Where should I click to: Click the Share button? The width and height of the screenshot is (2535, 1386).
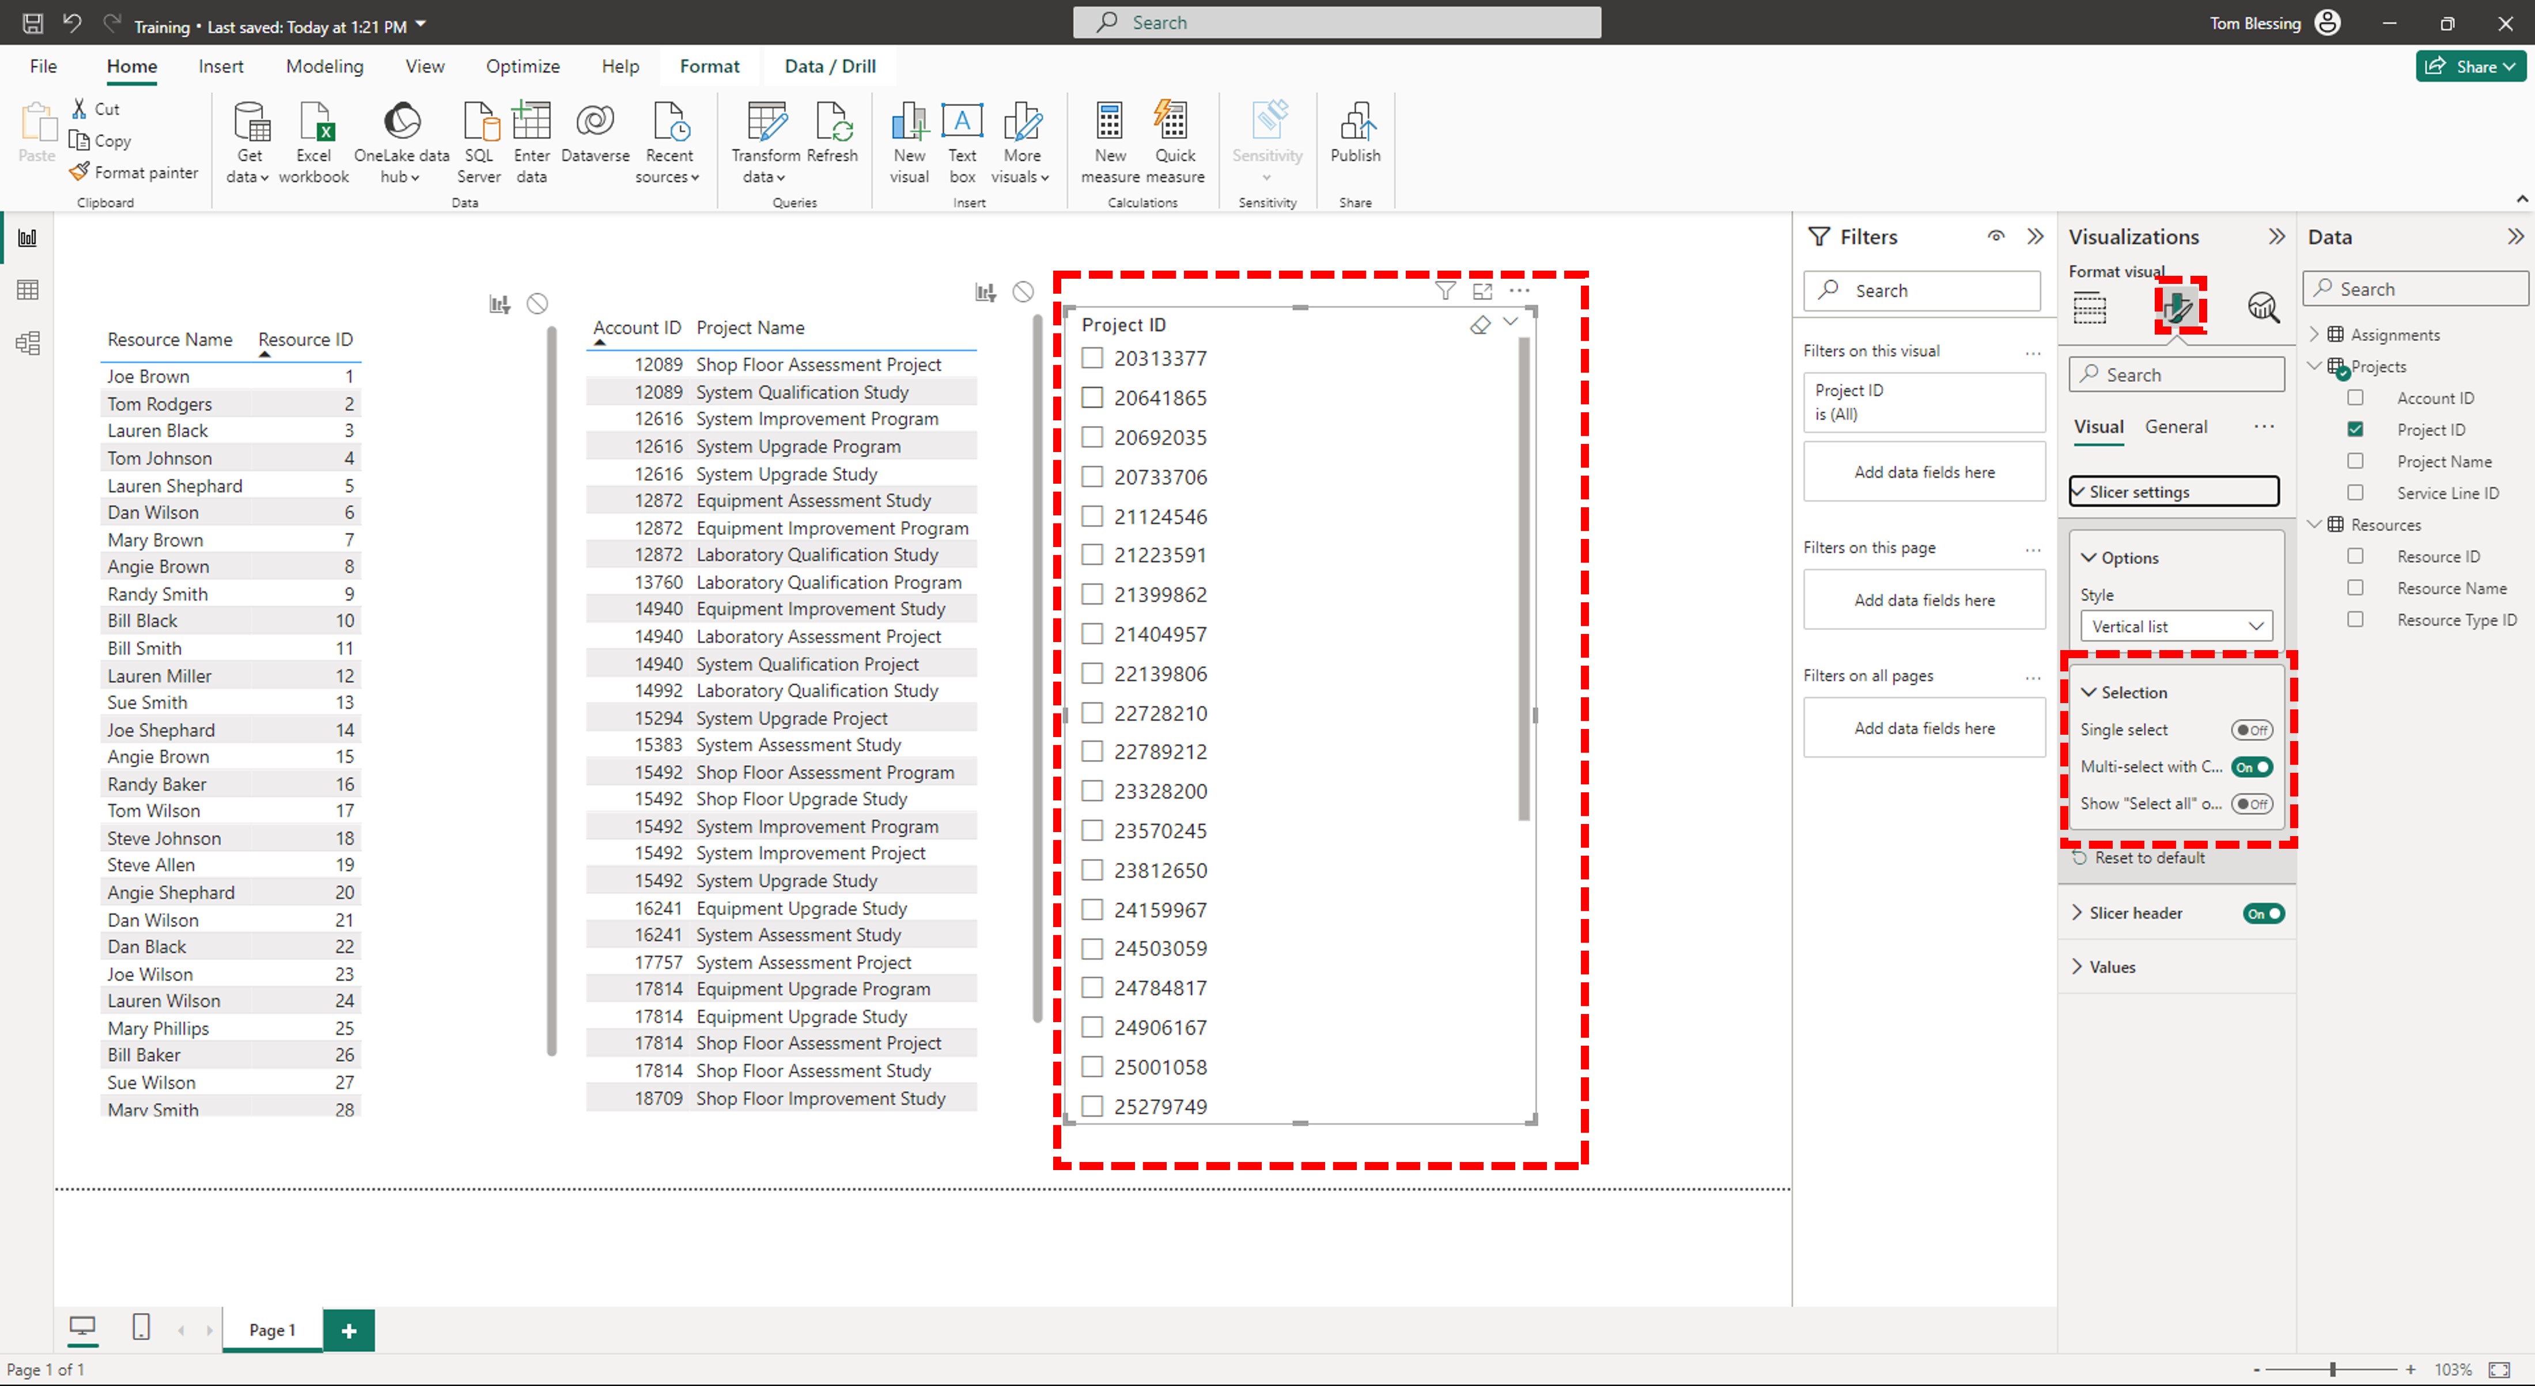click(x=2470, y=65)
